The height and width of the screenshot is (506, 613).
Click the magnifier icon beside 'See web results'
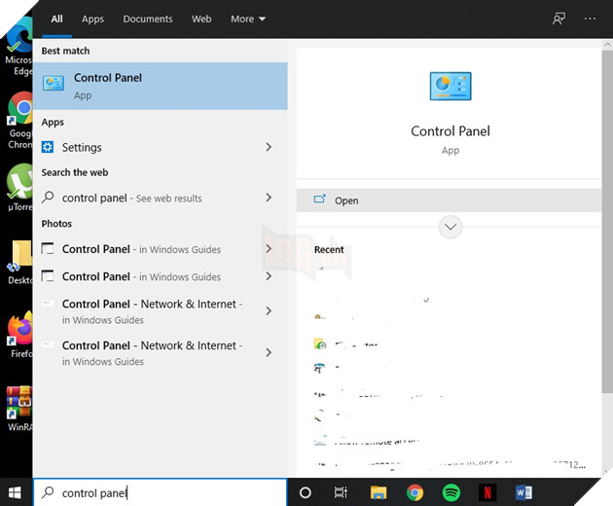tap(48, 198)
